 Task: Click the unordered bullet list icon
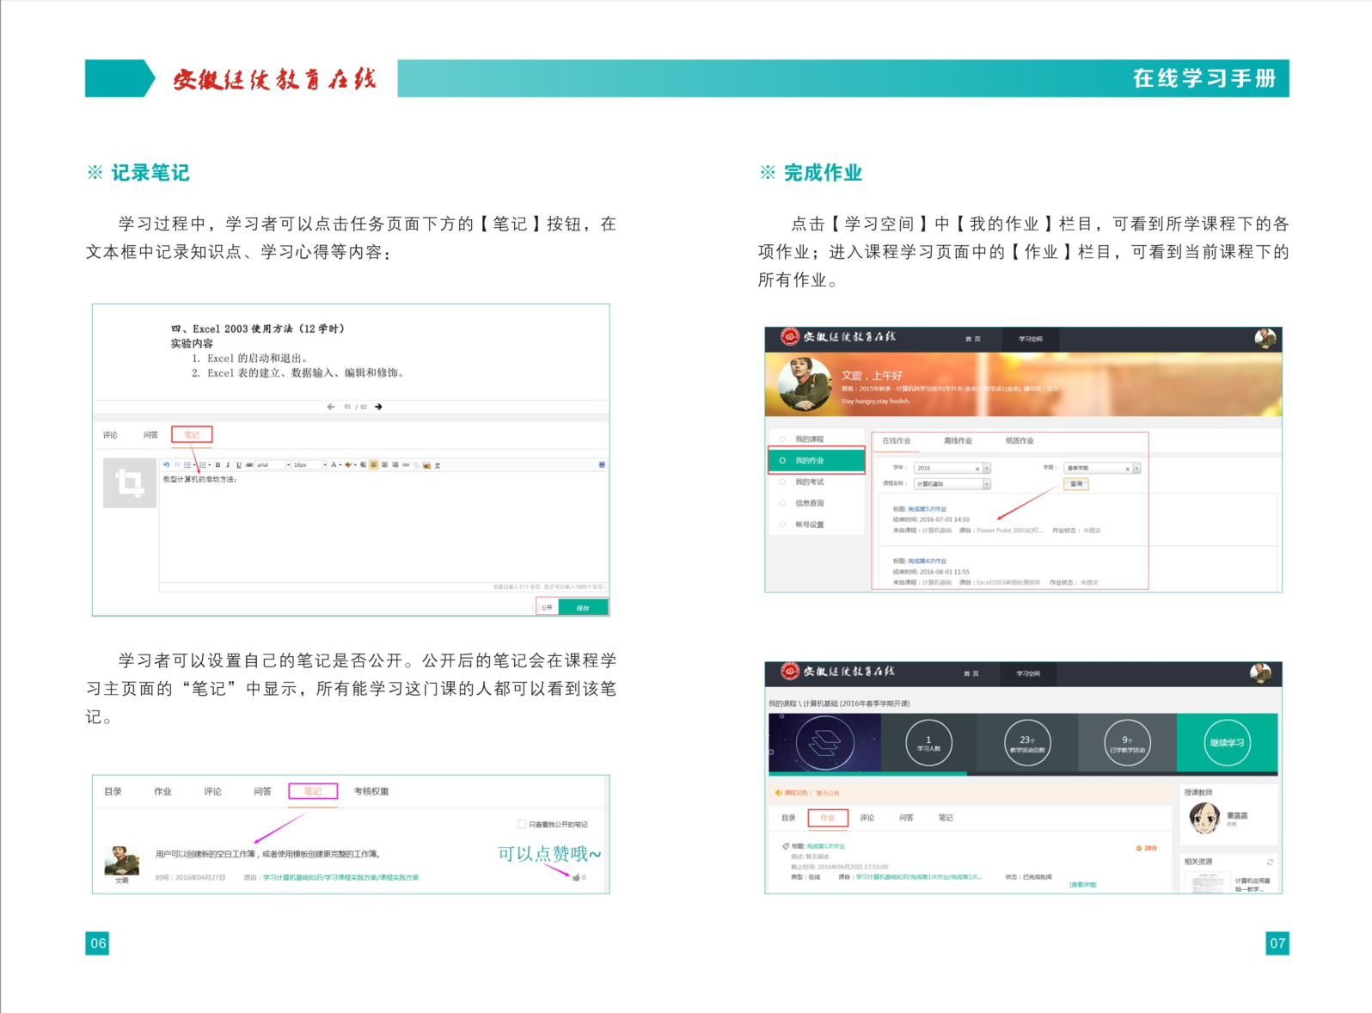pos(187,465)
